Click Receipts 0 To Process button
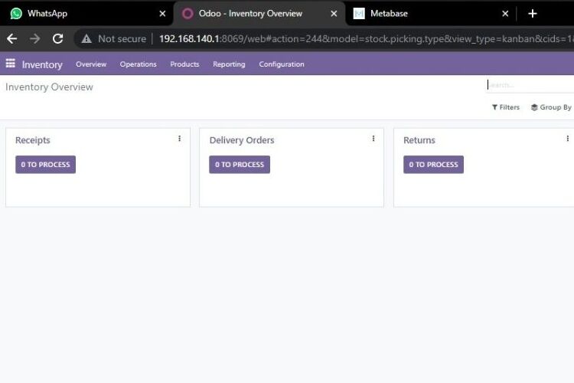Screen dimensions: 574x383 45,165
